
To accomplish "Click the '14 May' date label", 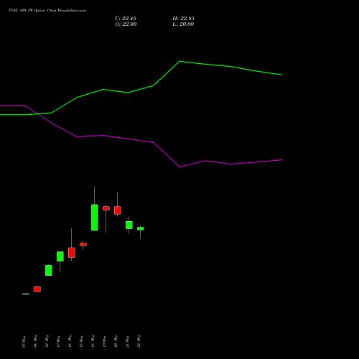I will pyautogui.click(x=70, y=341).
